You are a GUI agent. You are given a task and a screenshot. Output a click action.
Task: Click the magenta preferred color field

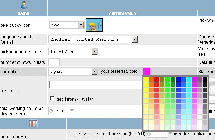coord(147,71)
